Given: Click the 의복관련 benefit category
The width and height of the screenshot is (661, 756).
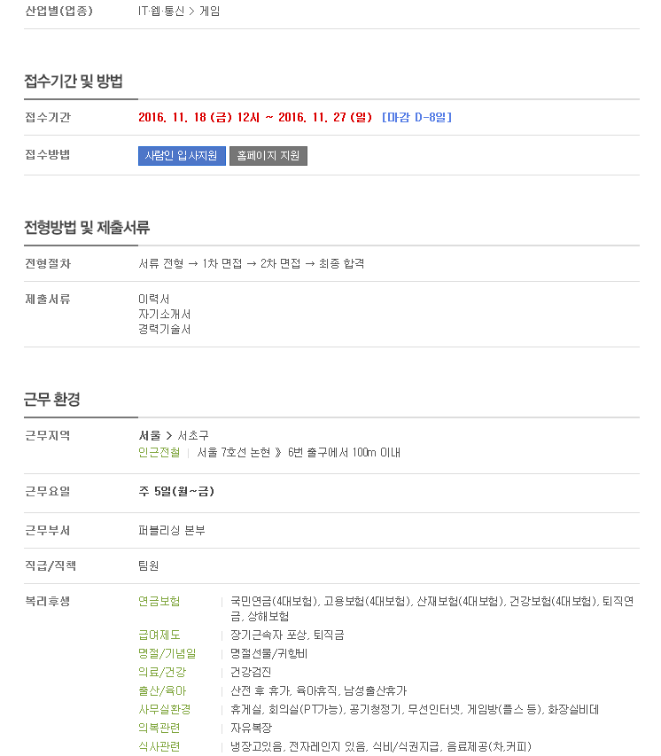Looking at the screenshot, I should 159,728.
